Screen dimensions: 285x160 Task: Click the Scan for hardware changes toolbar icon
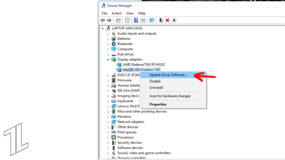[152, 20]
